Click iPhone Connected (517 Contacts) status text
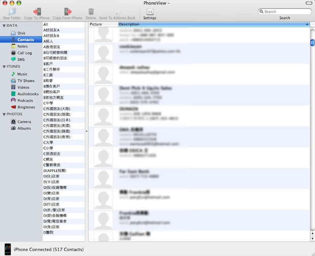Viewport: 315px width, 256px height. 49,249
